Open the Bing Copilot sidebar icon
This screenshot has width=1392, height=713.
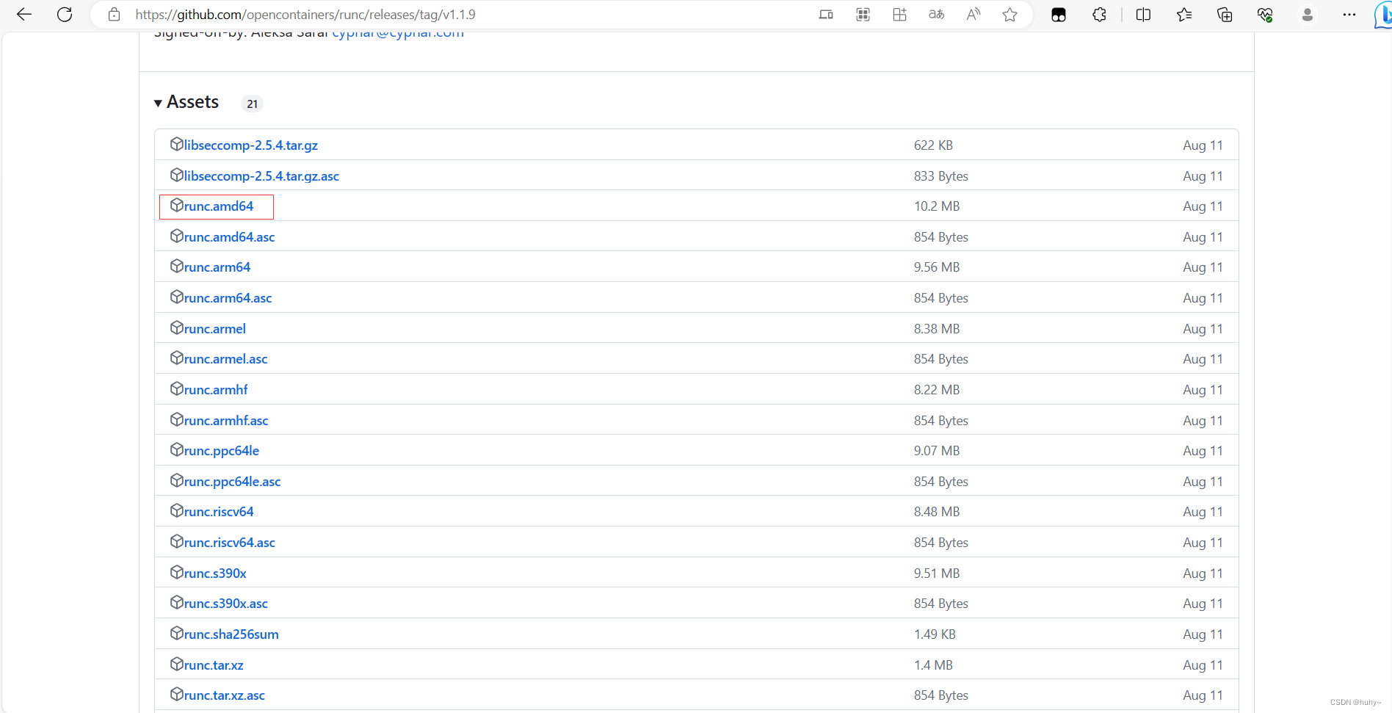point(1382,15)
